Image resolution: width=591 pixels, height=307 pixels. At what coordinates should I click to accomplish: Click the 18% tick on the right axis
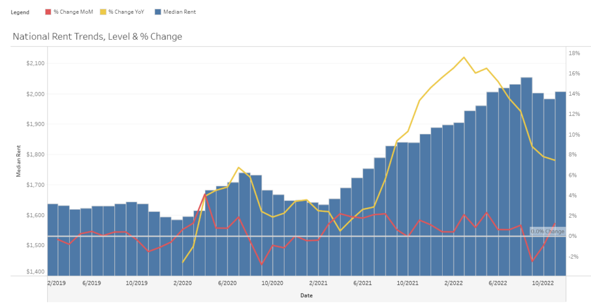pos(574,53)
